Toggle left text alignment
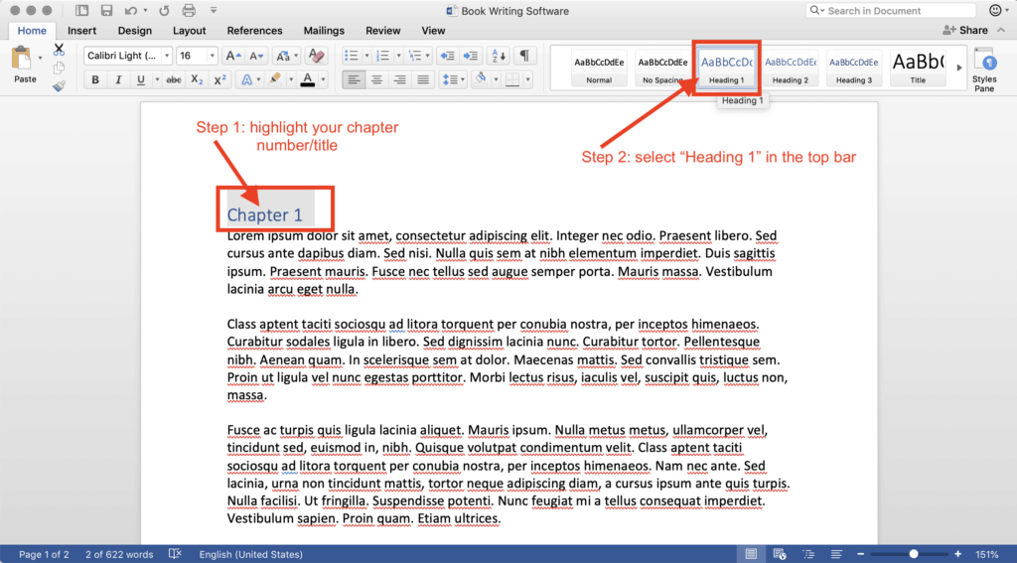This screenshot has width=1017, height=563. (354, 79)
